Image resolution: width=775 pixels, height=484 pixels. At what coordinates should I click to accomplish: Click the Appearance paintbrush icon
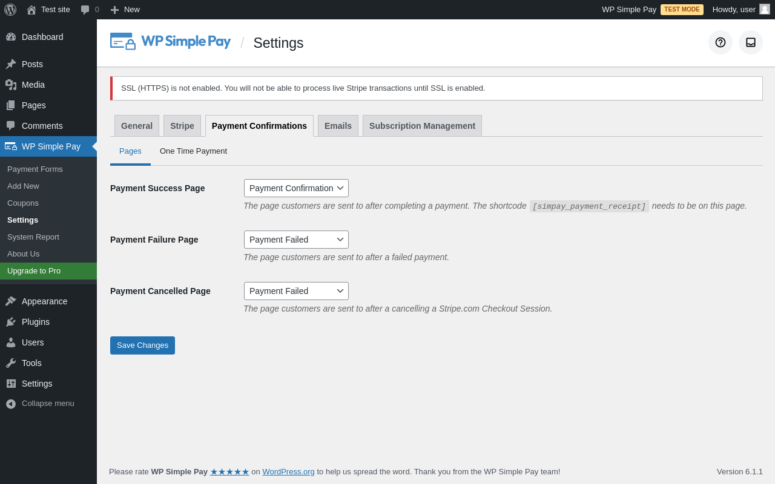pyautogui.click(x=11, y=301)
